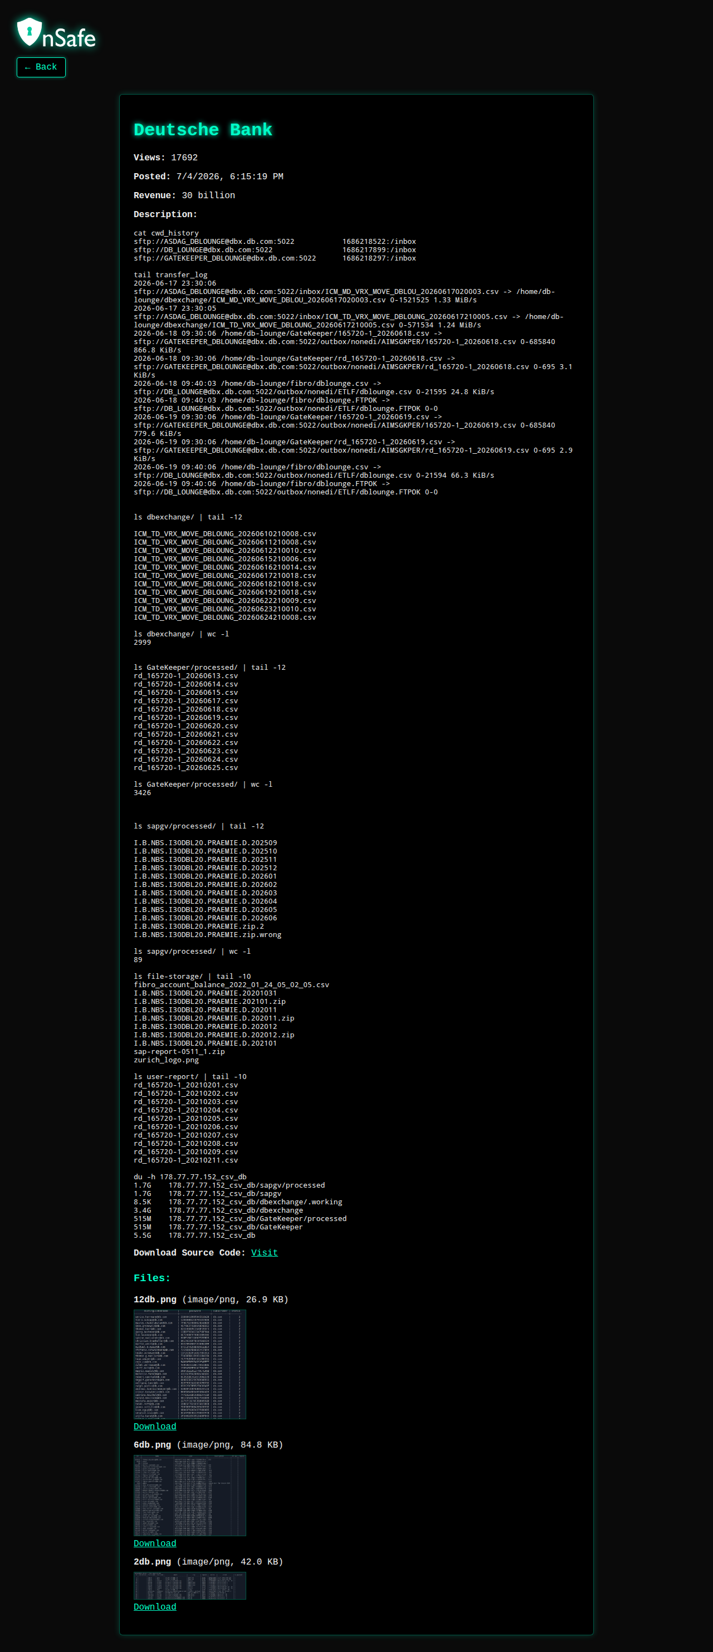The width and height of the screenshot is (713, 1652).
Task: Select the fibro_account_balance_2022_01_24_05_02_05.csv entry
Action: (x=232, y=984)
